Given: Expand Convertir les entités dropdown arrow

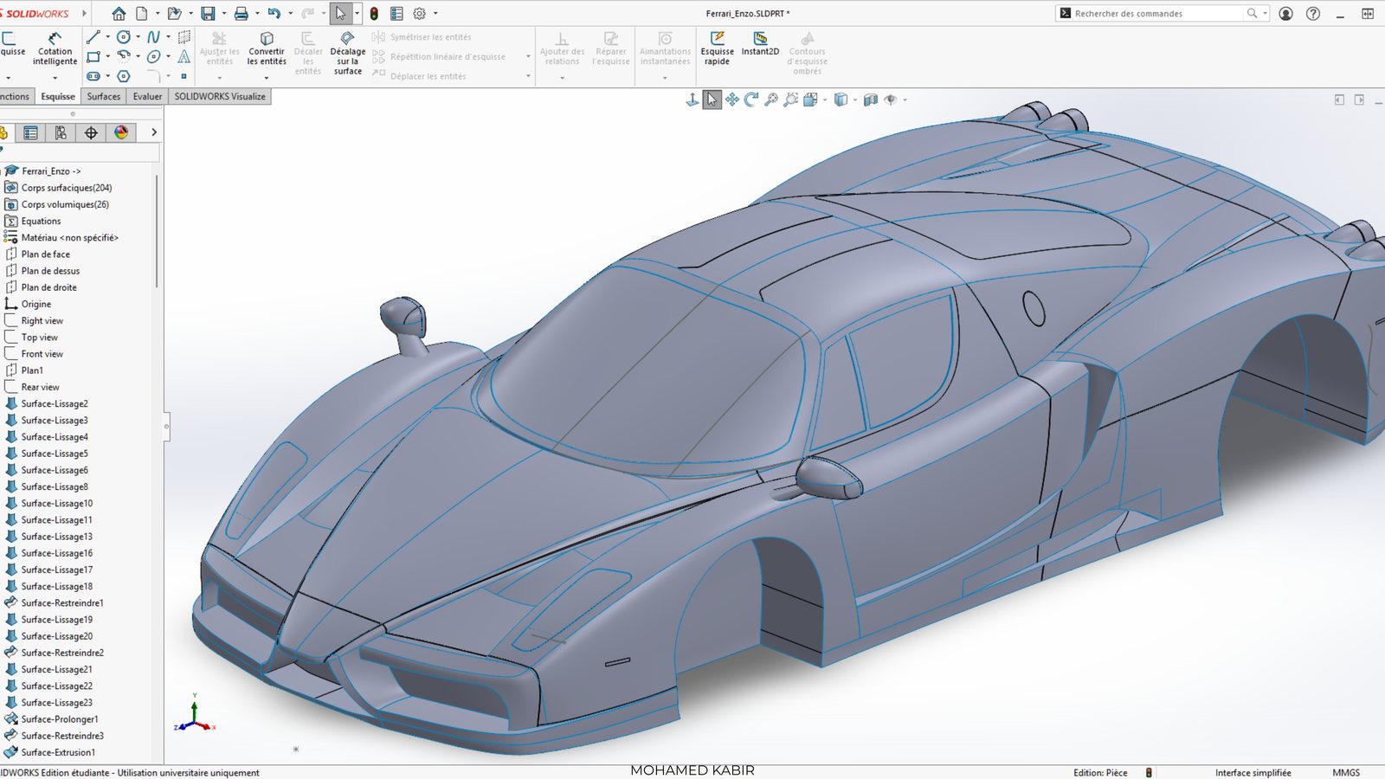Looking at the screenshot, I should [267, 77].
